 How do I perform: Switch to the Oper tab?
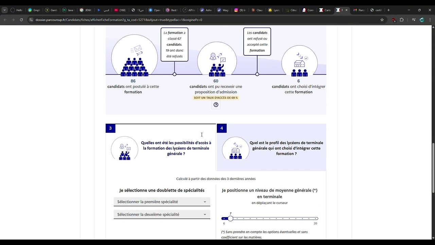[154, 10]
